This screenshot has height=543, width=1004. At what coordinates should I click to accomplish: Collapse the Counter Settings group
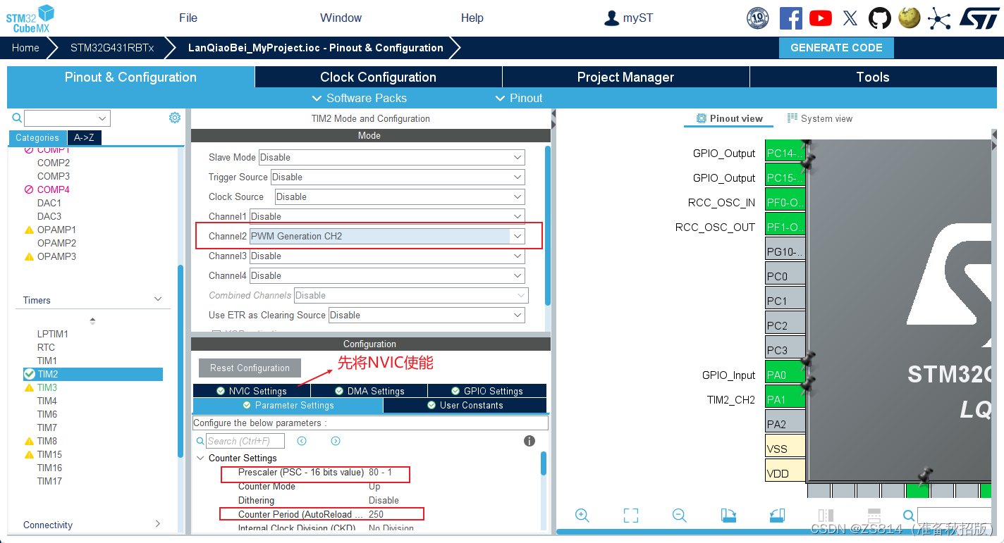click(x=200, y=458)
